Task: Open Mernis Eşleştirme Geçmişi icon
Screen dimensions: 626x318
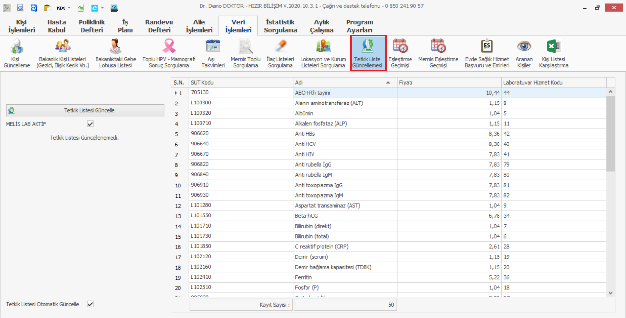Action: tap(438, 53)
